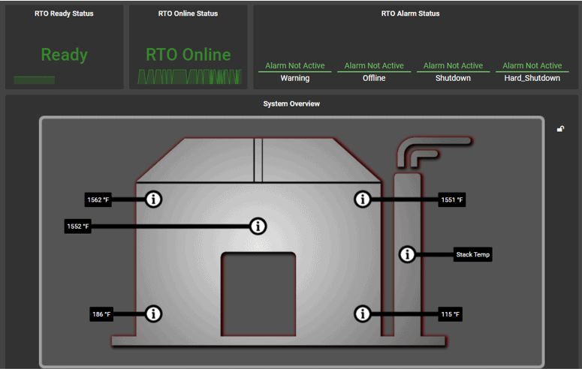Screen dimensions: 582x369
Task: Toggle the unlock padlock icon on System Overview
Action: point(560,129)
